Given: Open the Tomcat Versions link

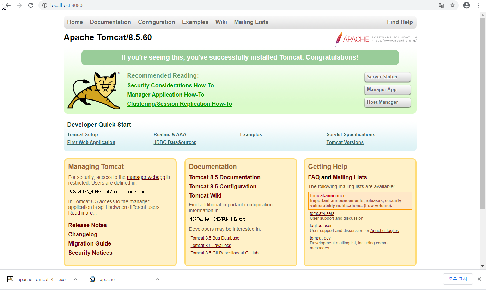Looking at the screenshot, I should pyautogui.click(x=345, y=142).
